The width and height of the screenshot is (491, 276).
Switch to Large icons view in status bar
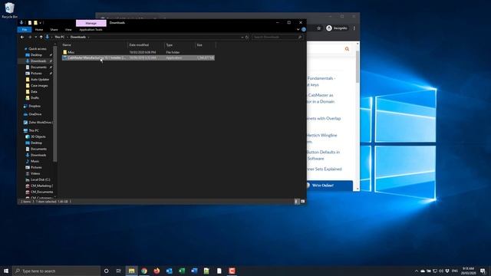pos(302,202)
